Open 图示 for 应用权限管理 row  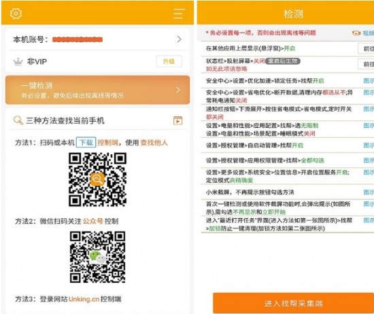[369, 160]
